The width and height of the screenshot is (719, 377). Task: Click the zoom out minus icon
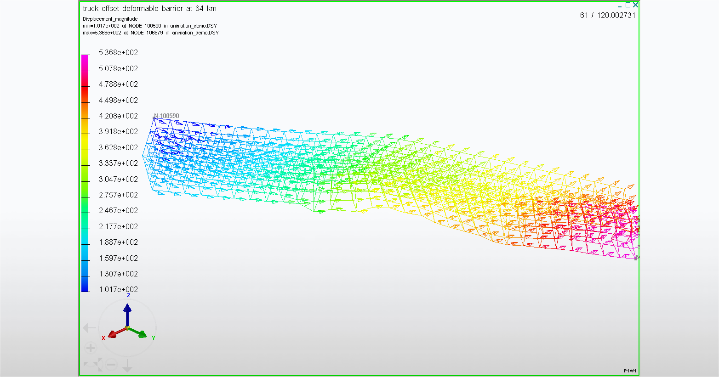111,365
